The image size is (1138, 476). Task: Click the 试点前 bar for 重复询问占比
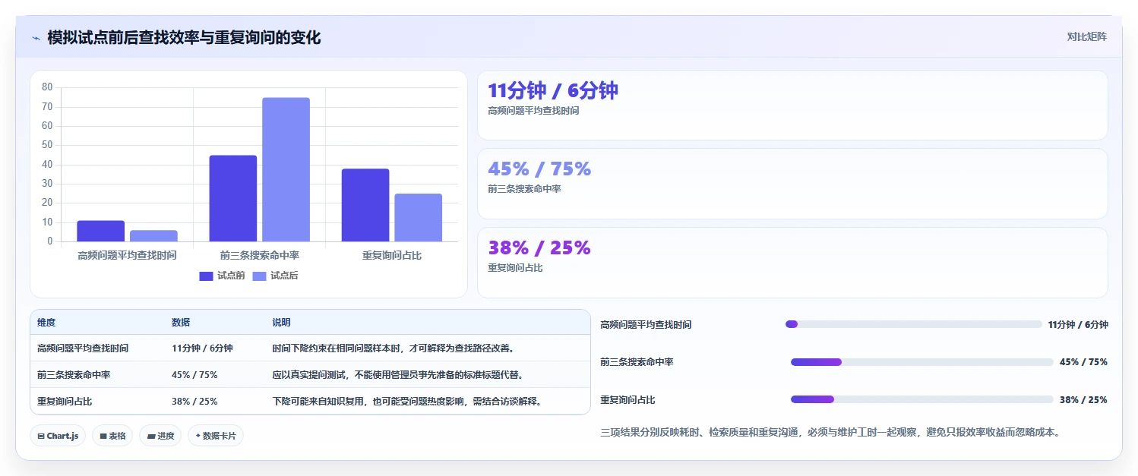point(365,206)
